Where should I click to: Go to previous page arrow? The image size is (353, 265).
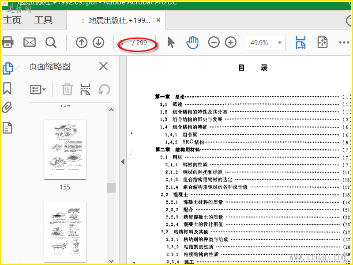[82, 42]
